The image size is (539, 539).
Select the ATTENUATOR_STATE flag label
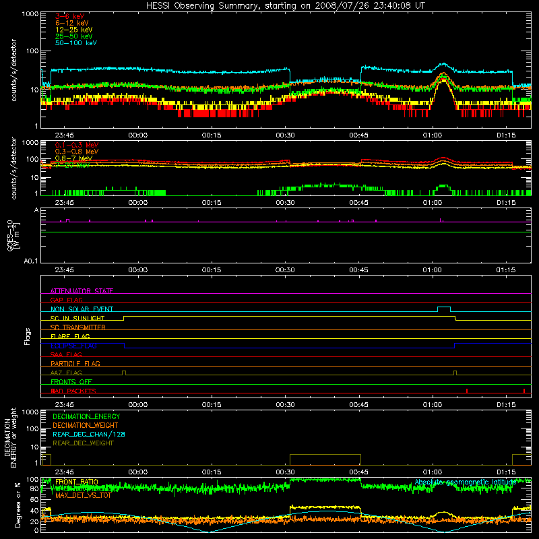82,291
